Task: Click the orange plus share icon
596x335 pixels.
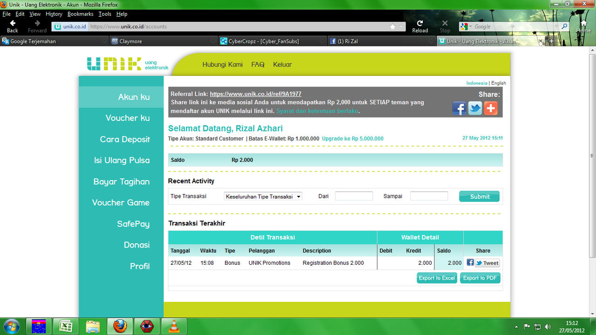Action: click(x=491, y=108)
